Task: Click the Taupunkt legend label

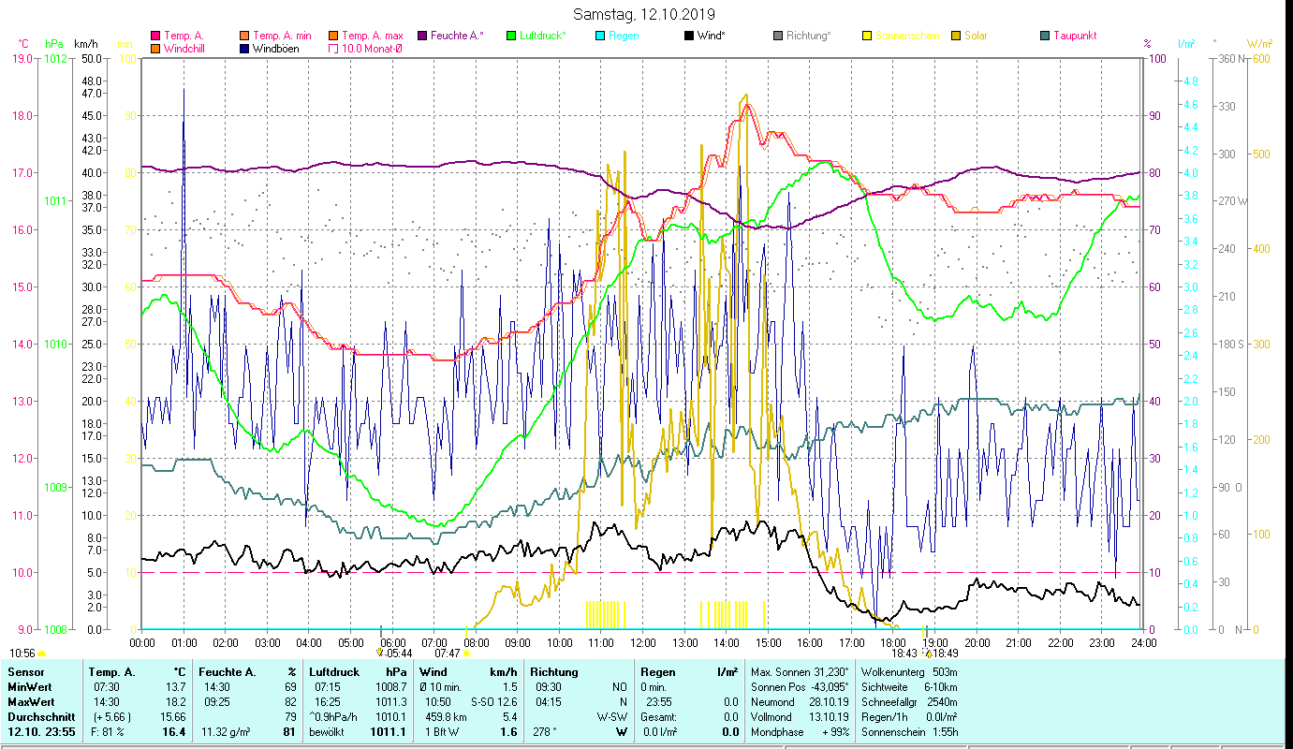Action: coord(1075,36)
